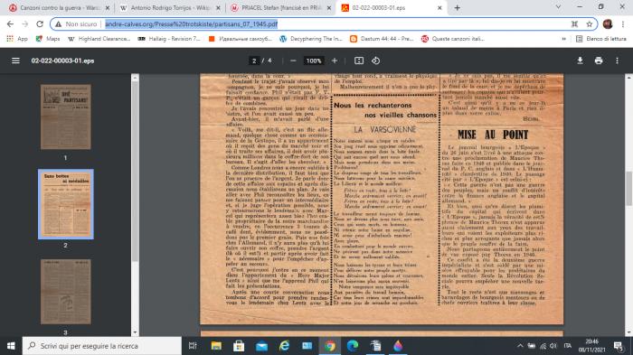The image size is (633, 355).
Task: Expand the hidden bookmarks overflow chevron
Action: coord(563,39)
